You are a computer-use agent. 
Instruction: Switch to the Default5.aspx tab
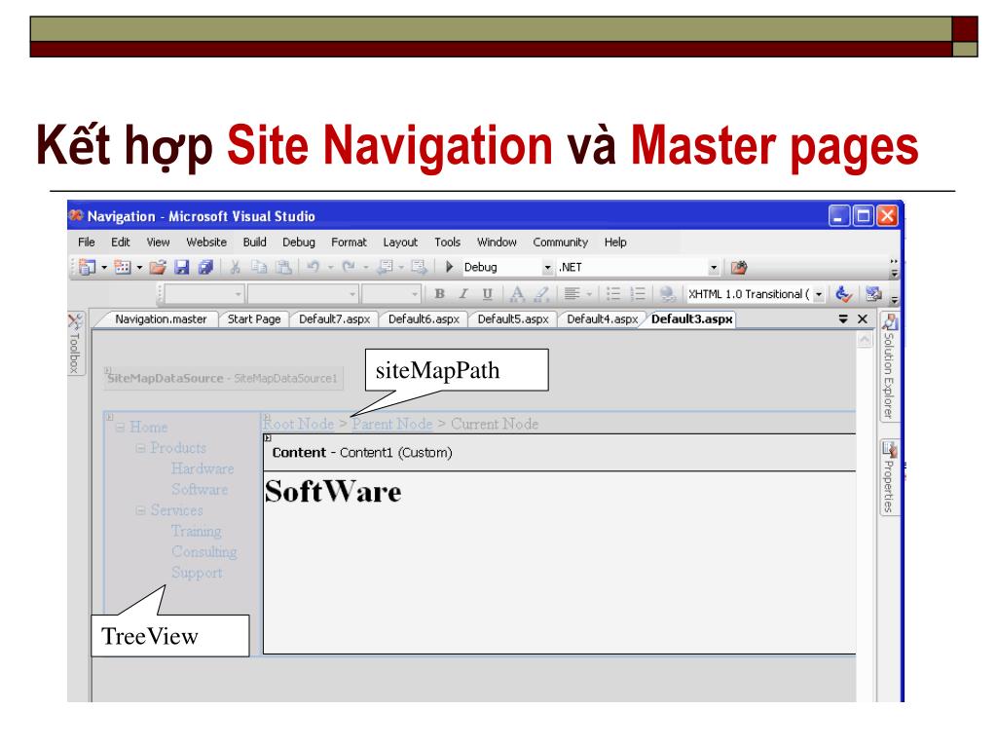tap(513, 319)
